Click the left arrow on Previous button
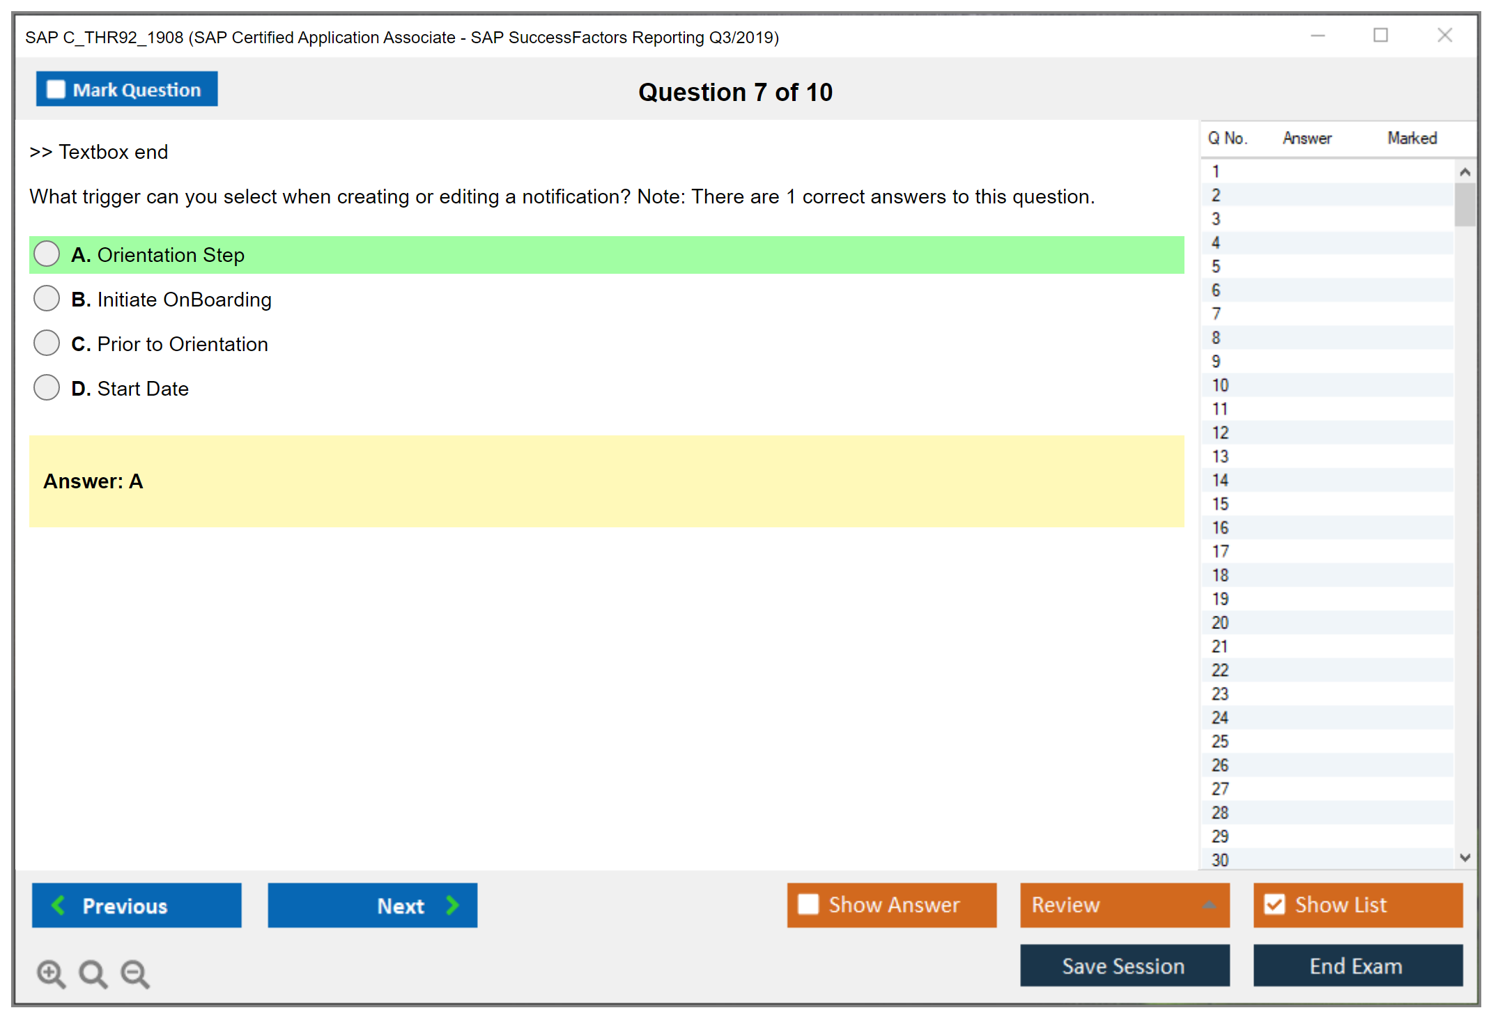The height and width of the screenshot is (1024, 1498). click(x=59, y=905)
